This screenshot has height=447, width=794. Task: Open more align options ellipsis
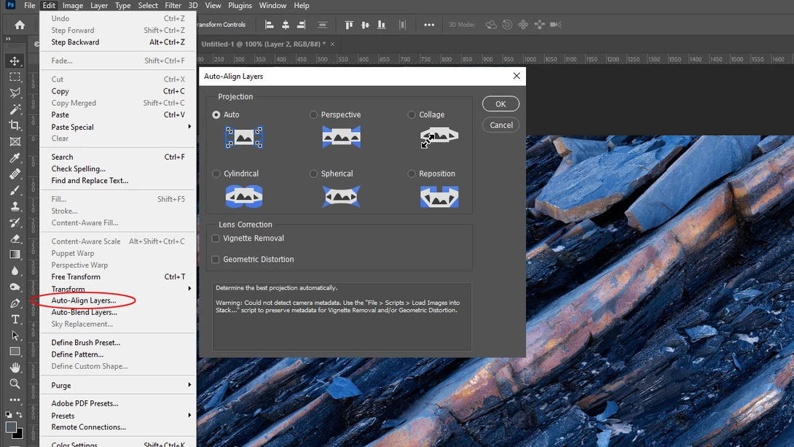click(x=429, y=24)
